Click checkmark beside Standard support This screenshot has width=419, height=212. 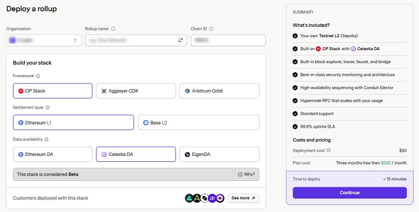(x=295, y=114)
